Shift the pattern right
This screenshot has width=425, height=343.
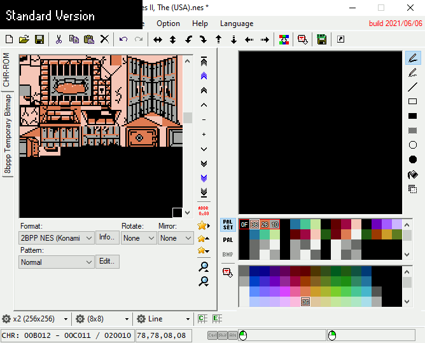click(265, 40)
